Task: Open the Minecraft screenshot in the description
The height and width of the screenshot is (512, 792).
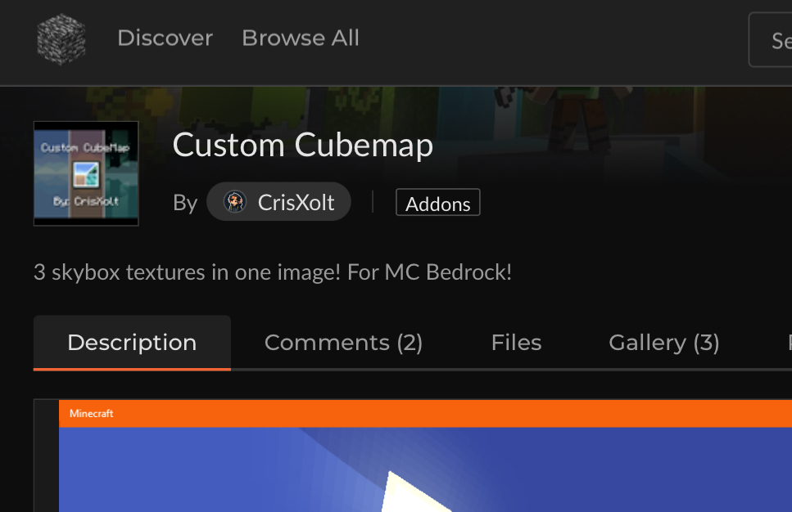Action: coord(425,456)
